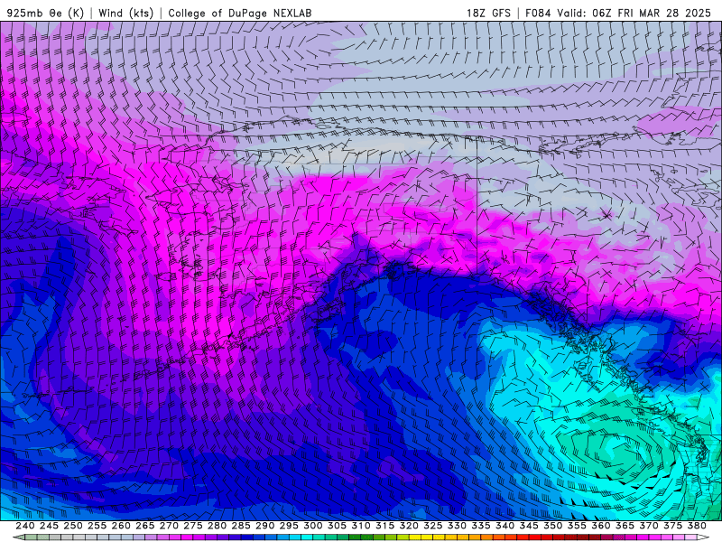Click the 295 value on the color scale
The image size is (722, 542).
tap(289, 526)
